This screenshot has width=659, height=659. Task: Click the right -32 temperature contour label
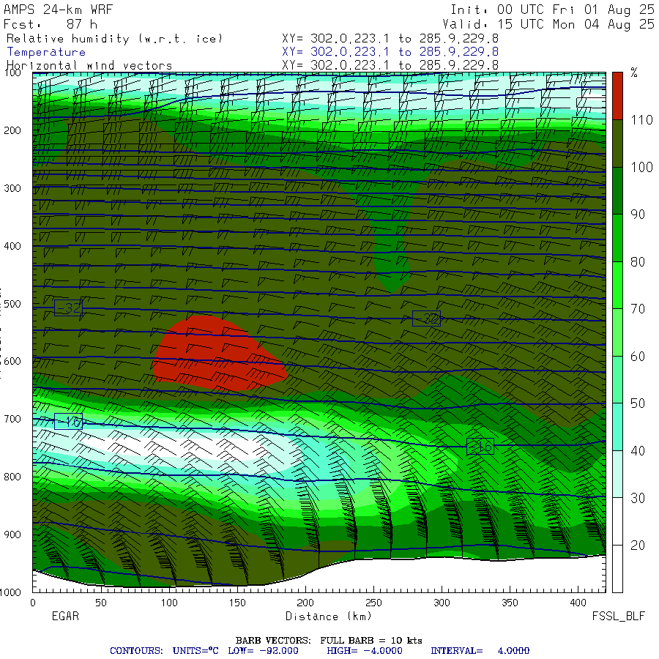[x=426, y=319]
